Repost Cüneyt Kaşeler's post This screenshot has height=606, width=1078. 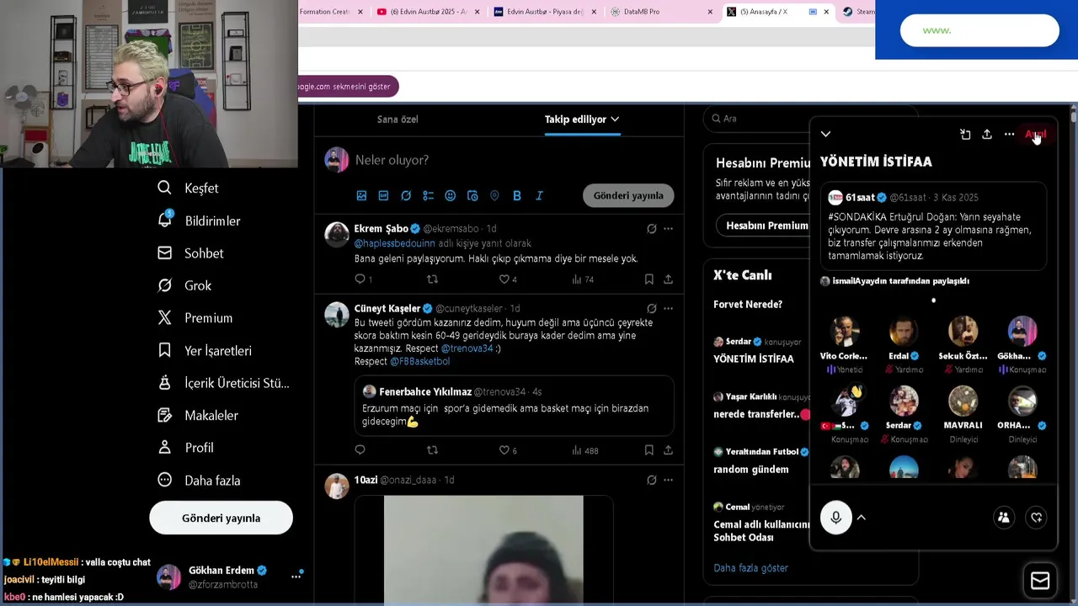(432, 450)
